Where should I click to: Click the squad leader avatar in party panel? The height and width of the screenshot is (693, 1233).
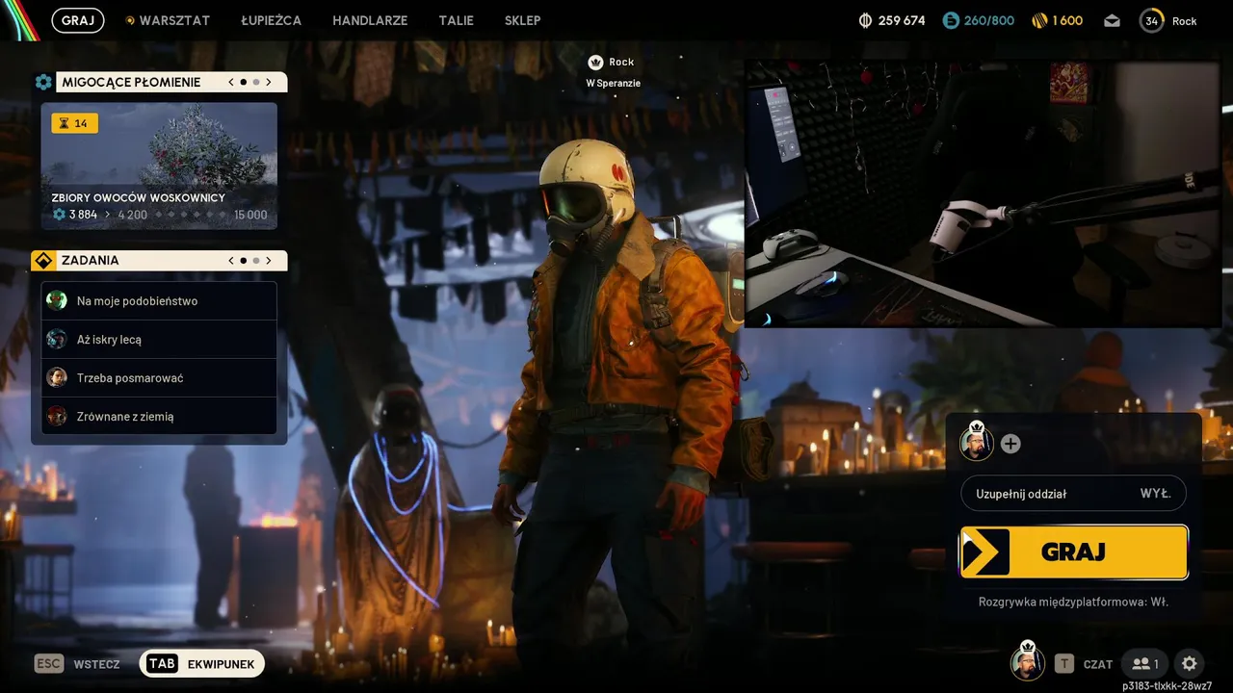coord(977,443)
